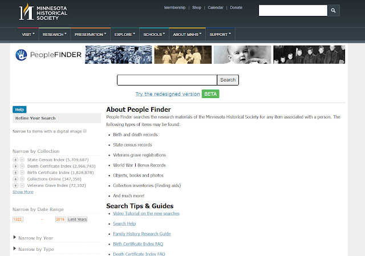Enable narrow to items with digital image
Viewport: 365px width, 256px height.
[85, 131]
